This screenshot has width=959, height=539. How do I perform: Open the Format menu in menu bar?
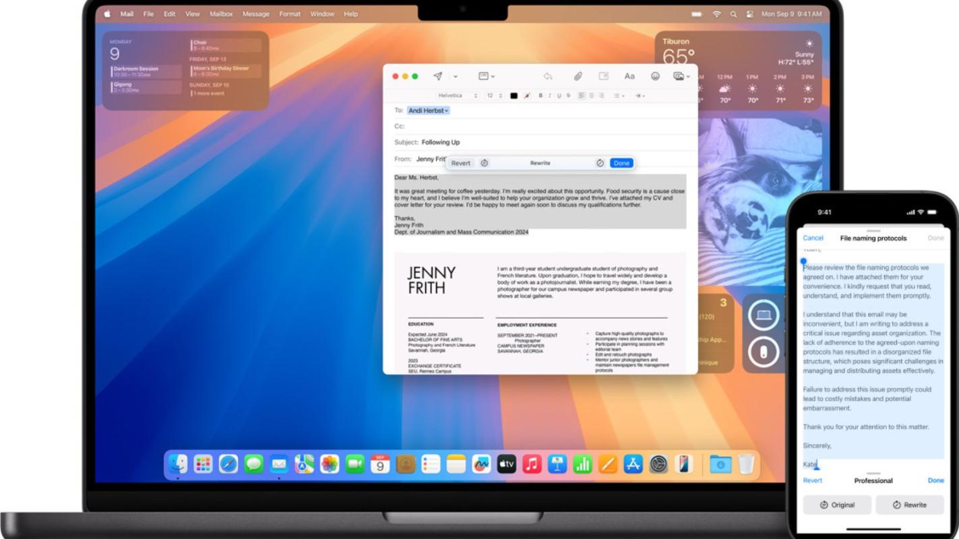[x=290, y=14]
